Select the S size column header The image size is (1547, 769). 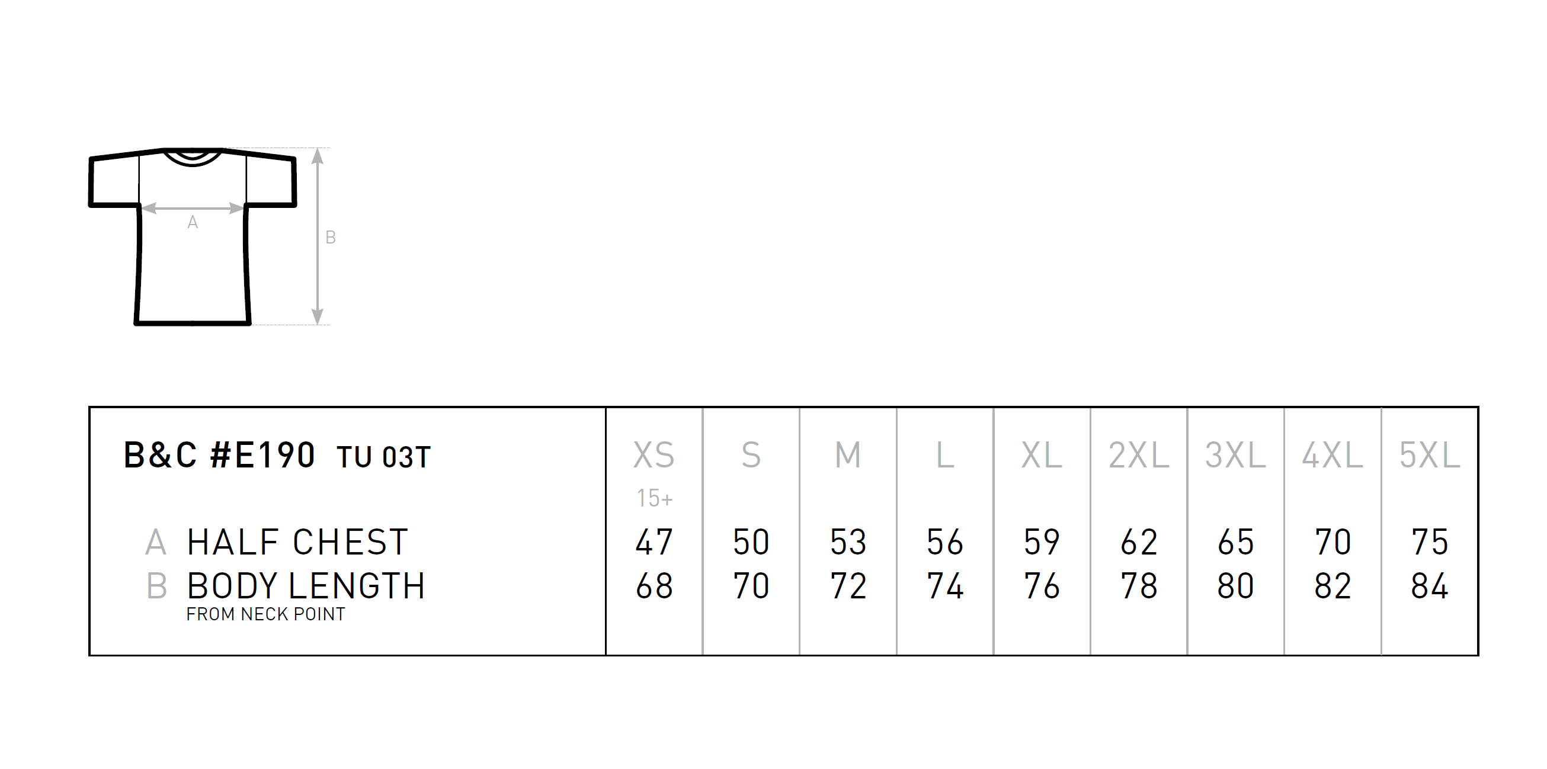coord(751,455)
